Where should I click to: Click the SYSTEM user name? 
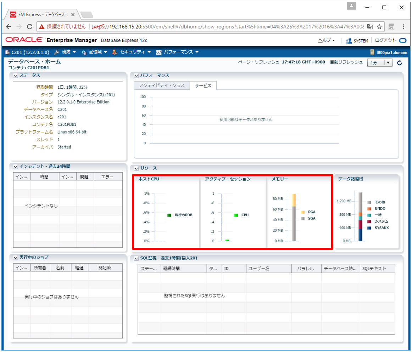coord(361,41)
